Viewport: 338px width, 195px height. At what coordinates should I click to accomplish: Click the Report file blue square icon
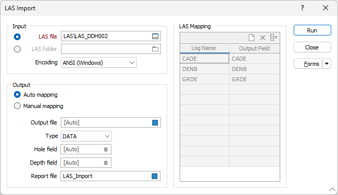(x=155, y=176)
